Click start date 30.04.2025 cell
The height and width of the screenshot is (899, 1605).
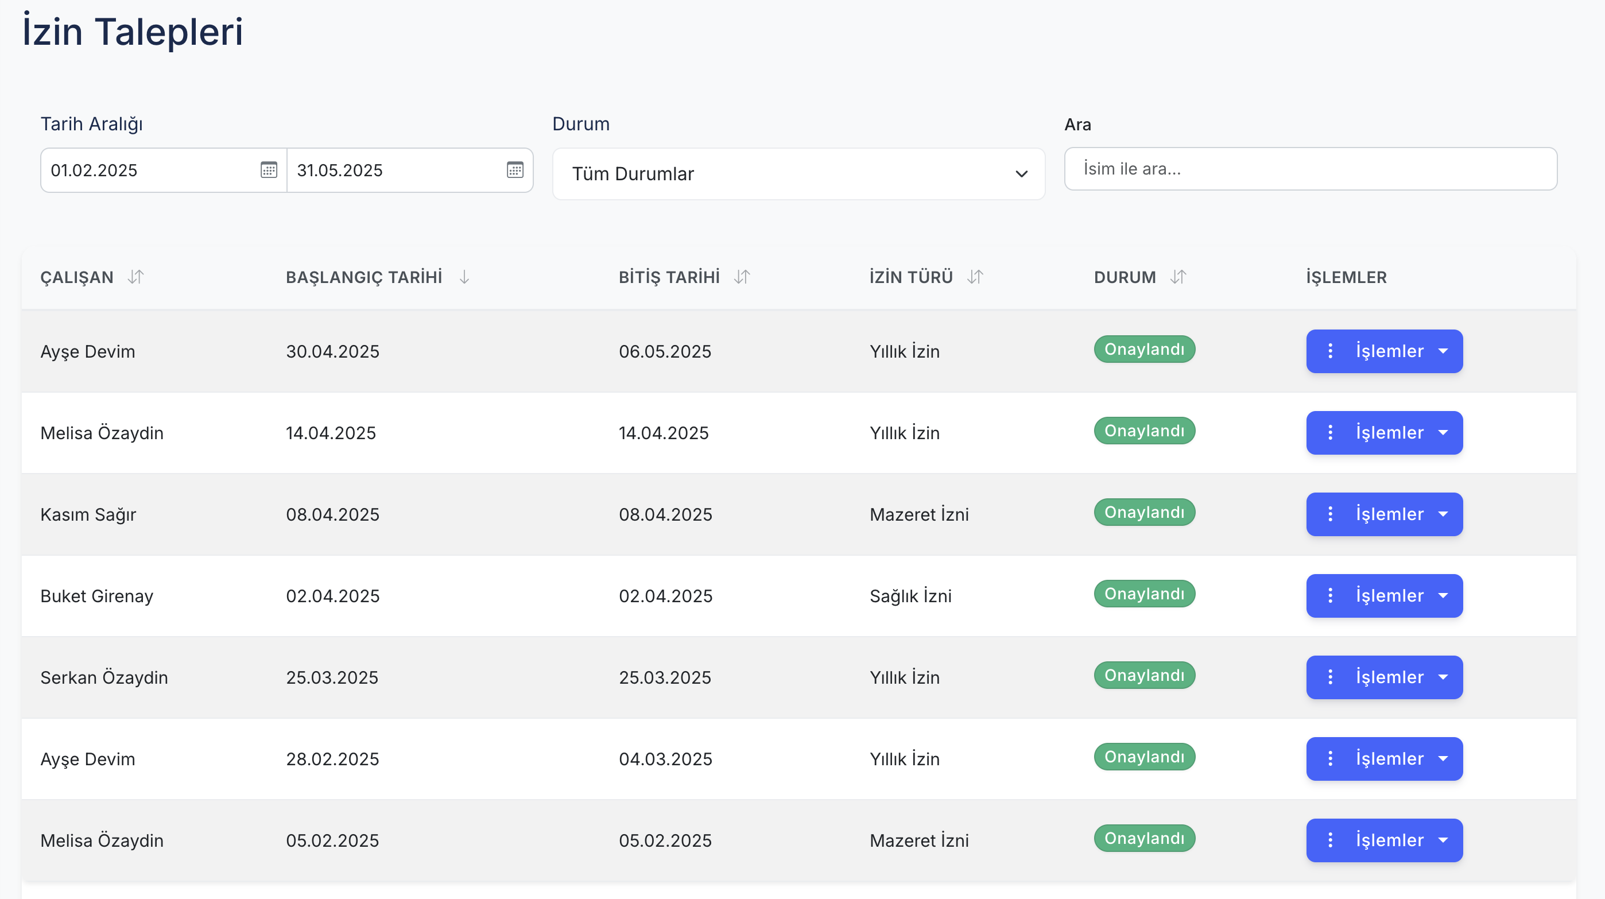click(333, 351)
